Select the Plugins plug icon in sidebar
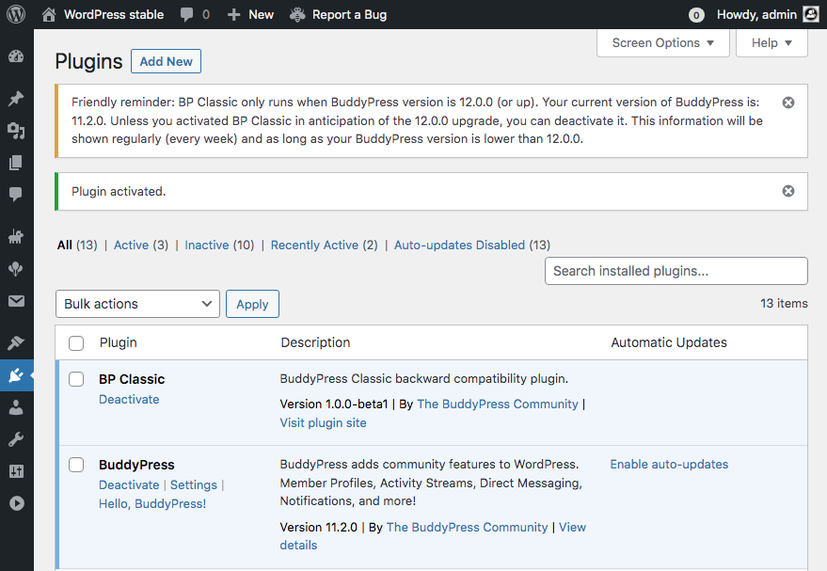This screenshot has height=571, width=827. pos(16,375)
